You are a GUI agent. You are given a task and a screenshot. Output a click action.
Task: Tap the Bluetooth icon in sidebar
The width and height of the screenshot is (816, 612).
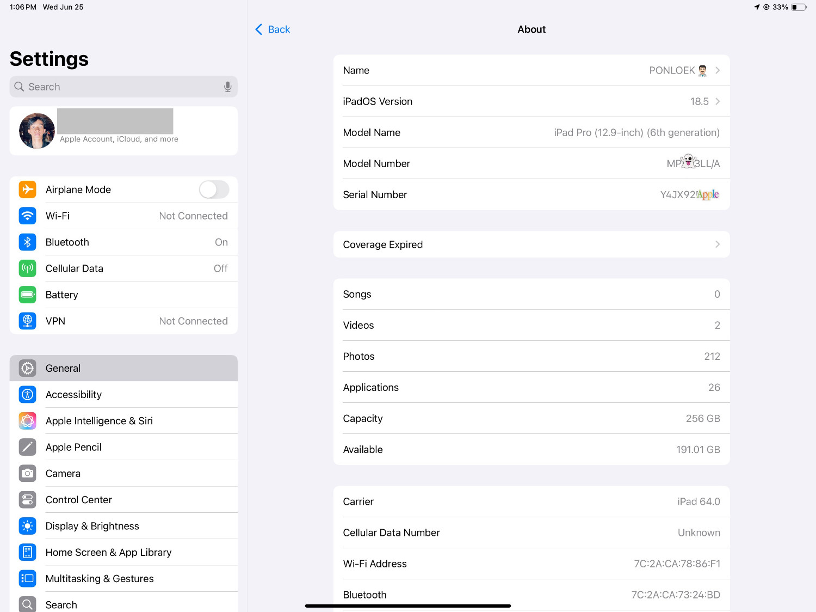pyautogui.click(x=28, y=242)
